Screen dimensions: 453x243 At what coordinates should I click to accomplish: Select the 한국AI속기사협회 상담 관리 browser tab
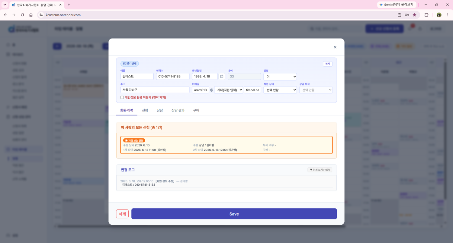click(36, 5)
